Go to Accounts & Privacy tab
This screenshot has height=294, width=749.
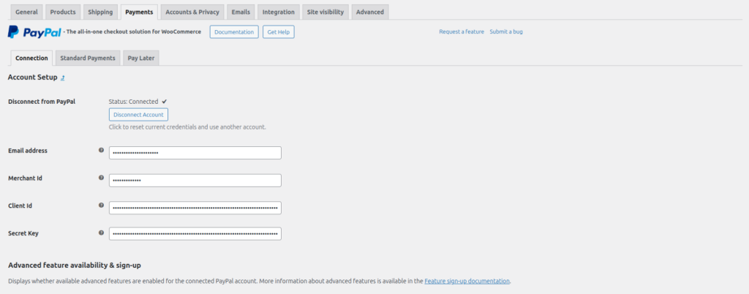[x=192, y=12]
